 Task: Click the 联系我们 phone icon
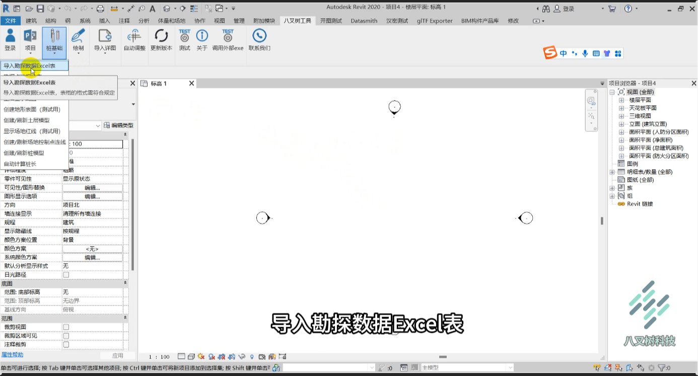(259, 40)
